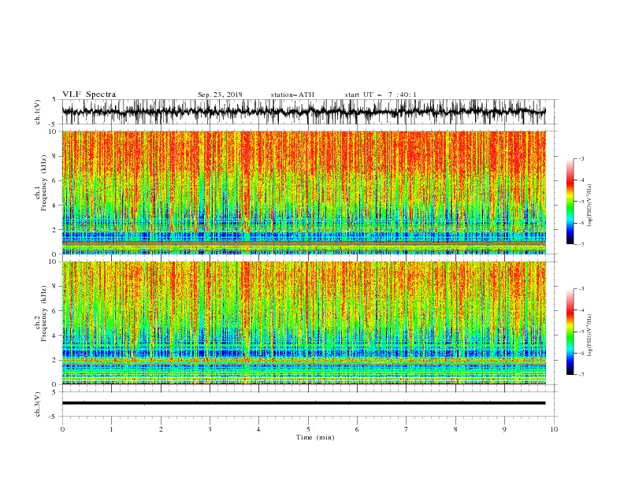Click the "-7" tick on ch.1 color bar
The height and width of the screenshot is (482, 624).
coord(581,244)
